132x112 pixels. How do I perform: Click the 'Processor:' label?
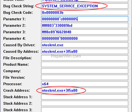coord(13,84)
